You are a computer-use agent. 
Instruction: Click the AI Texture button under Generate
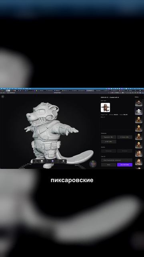(125, 137)
